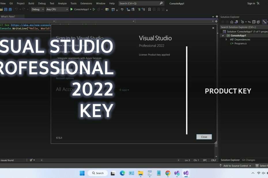Click the Close button in the dialog

(204, 137)
